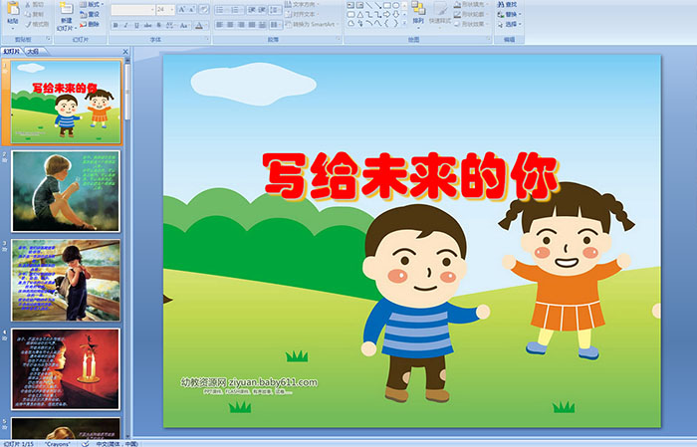Toggle Center alignment
697x447 pixels.
point(230,25)
